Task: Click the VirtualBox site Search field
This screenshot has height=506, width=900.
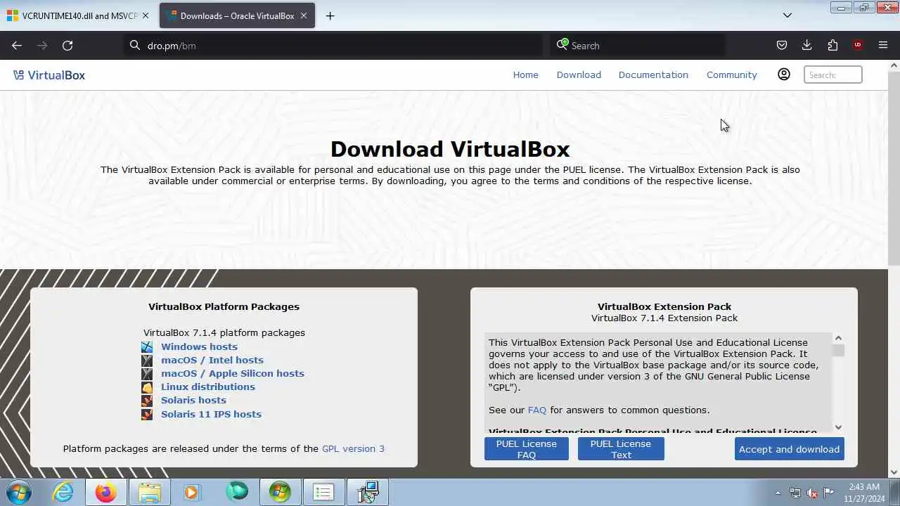Action: point(832,74)
